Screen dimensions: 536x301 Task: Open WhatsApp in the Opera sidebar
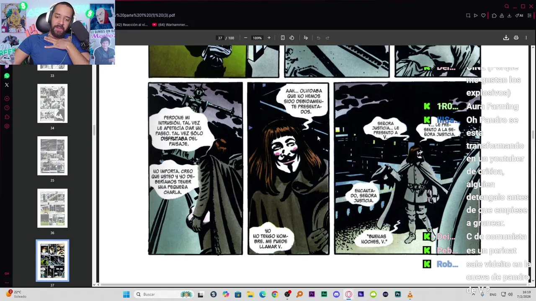tap(7, 76)
